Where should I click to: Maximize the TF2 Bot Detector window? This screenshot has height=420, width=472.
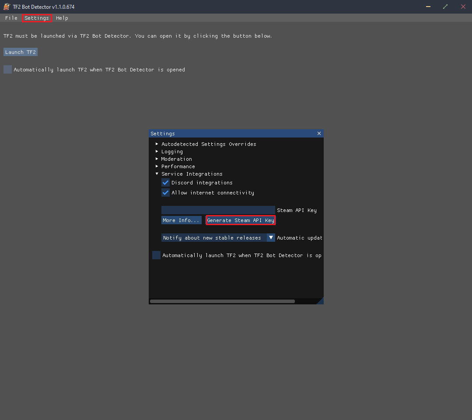(x=445, y=7)
